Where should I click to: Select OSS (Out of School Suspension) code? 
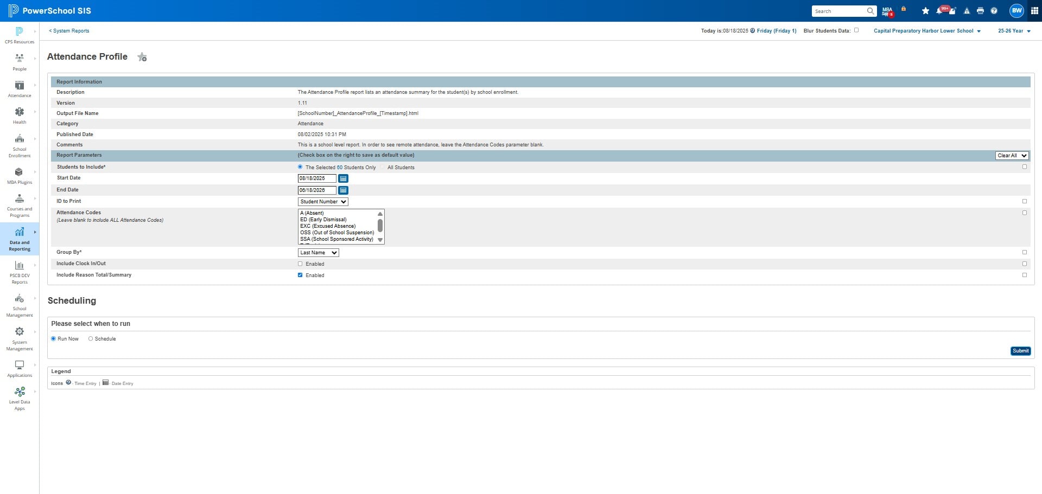[338, 233]
